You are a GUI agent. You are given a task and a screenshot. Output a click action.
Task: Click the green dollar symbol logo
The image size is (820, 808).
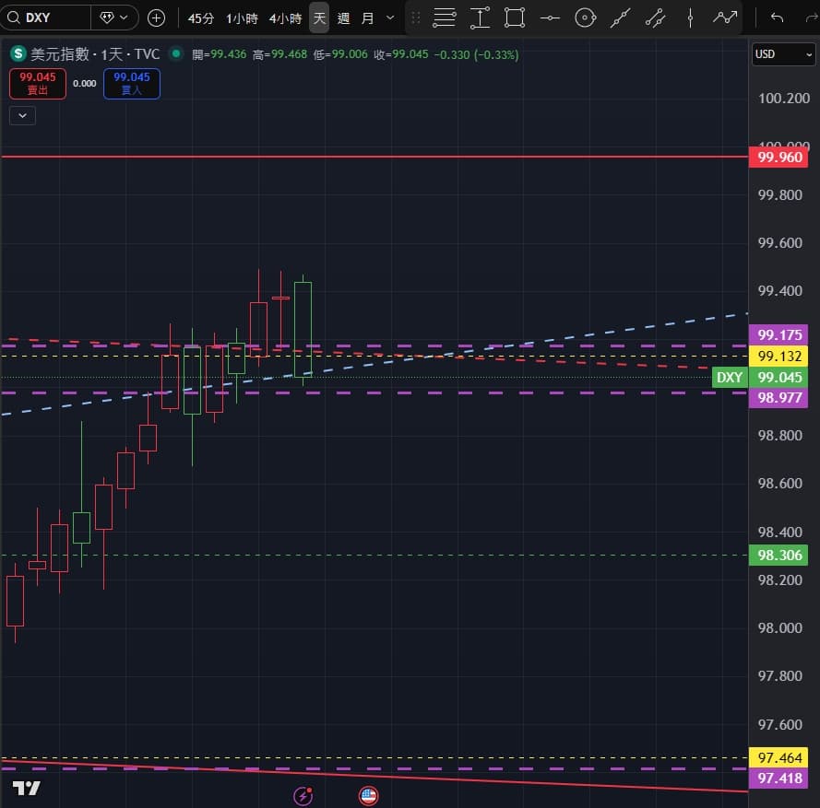click(18, 53)
